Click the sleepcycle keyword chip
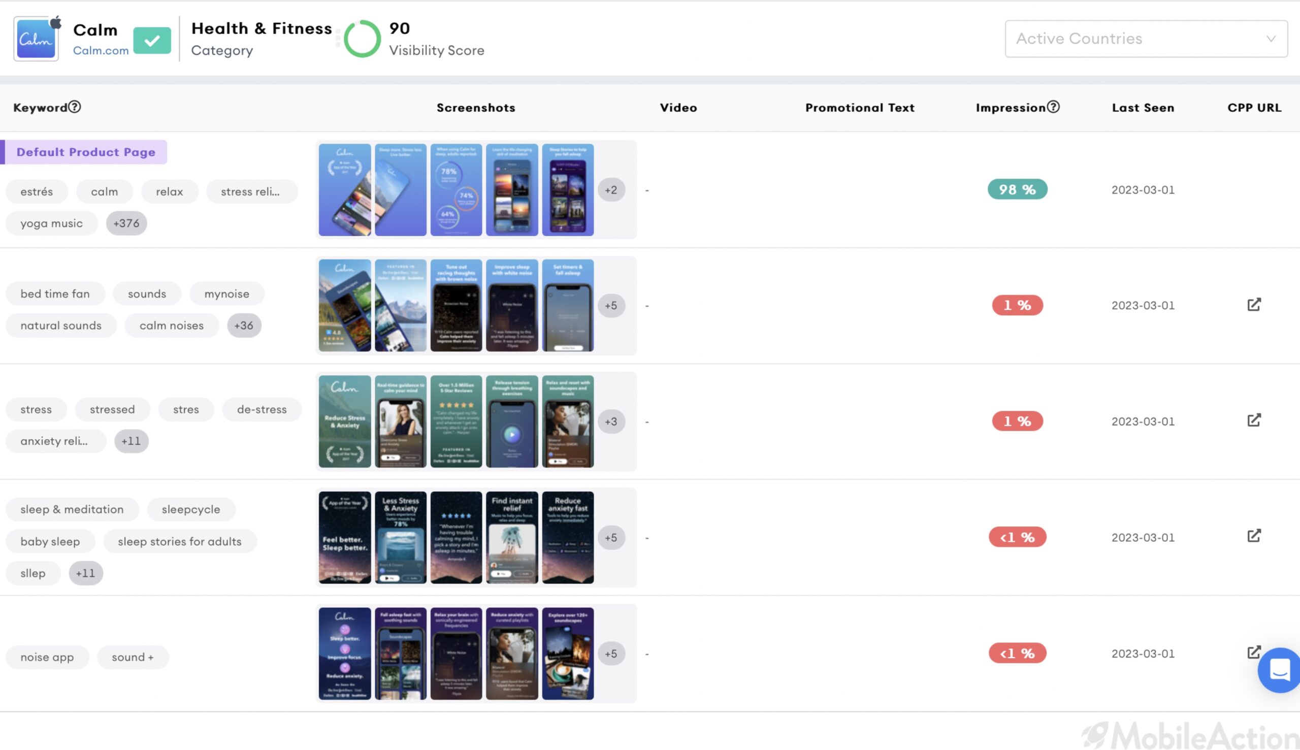This screenshot has height=750, width=1300. [x=191, y=509]
